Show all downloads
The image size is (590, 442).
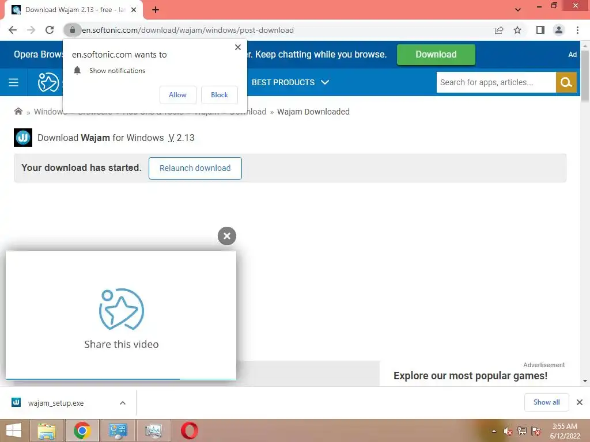546,402
